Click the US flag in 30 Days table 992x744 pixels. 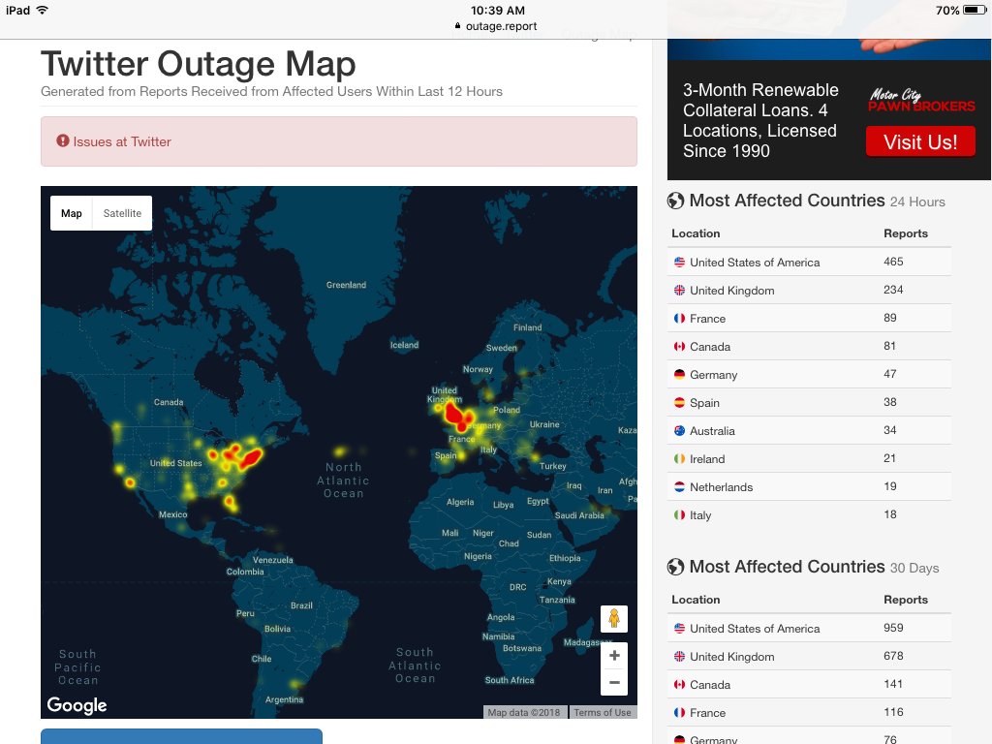pos(679,628)
